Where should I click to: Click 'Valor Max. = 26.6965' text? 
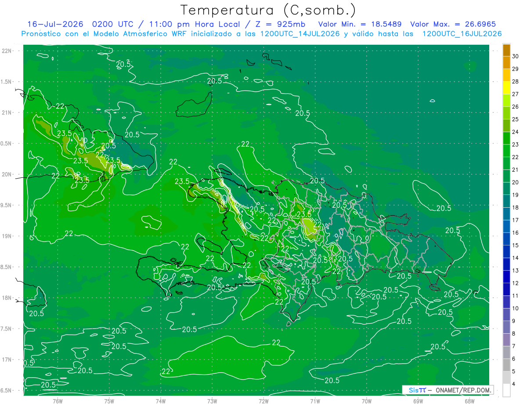tap(453, 24)
